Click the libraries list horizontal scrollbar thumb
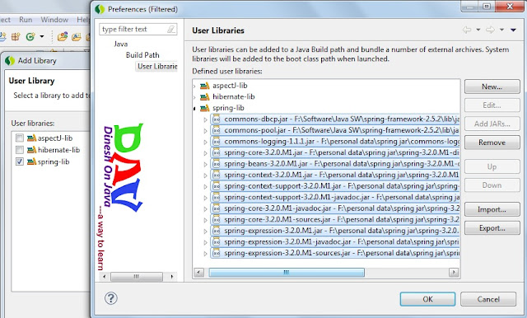 tap(287, 273)
